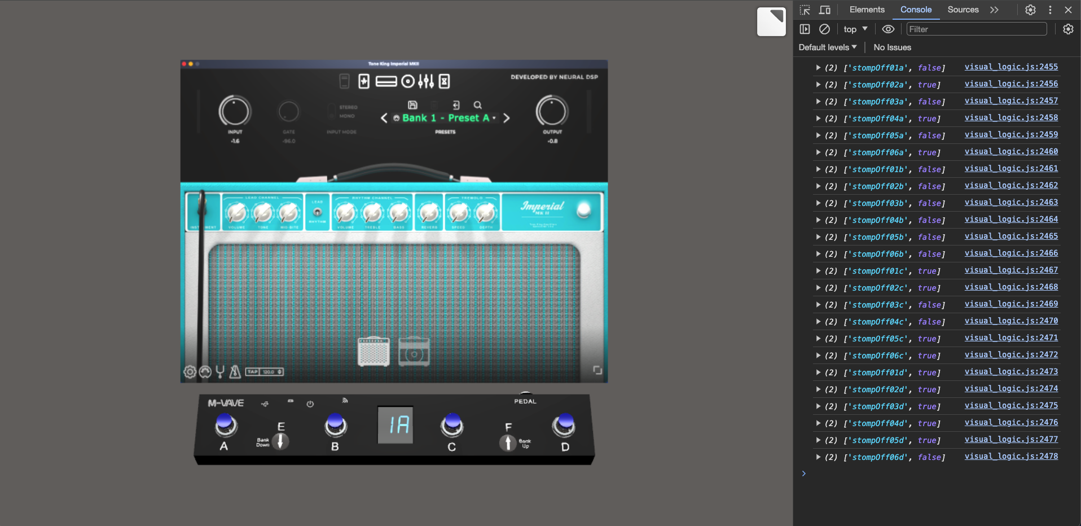Click the console Filter input field
Image resolution: width=1081 pixels, height=526 pixels.
tap(977, 29)
